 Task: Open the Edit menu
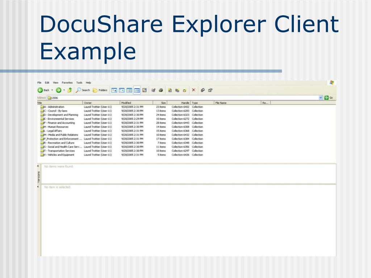pyautogui.click(x=47, y=83)
